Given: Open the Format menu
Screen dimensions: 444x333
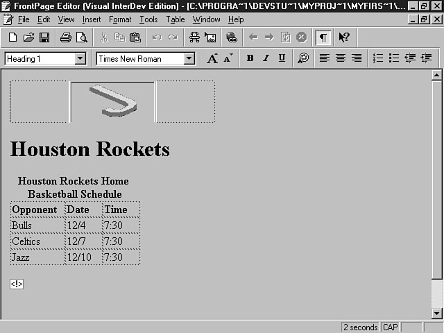Looking at the screenshot, I should [x=120, y=19].
